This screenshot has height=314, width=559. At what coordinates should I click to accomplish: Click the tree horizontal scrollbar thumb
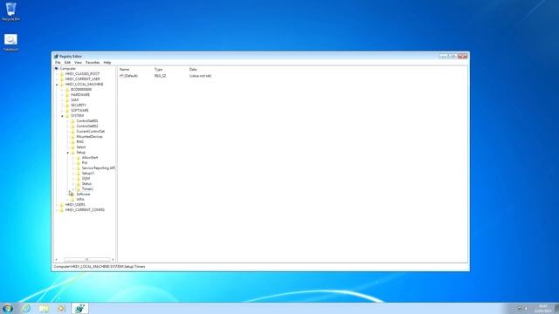coord(87,260)
